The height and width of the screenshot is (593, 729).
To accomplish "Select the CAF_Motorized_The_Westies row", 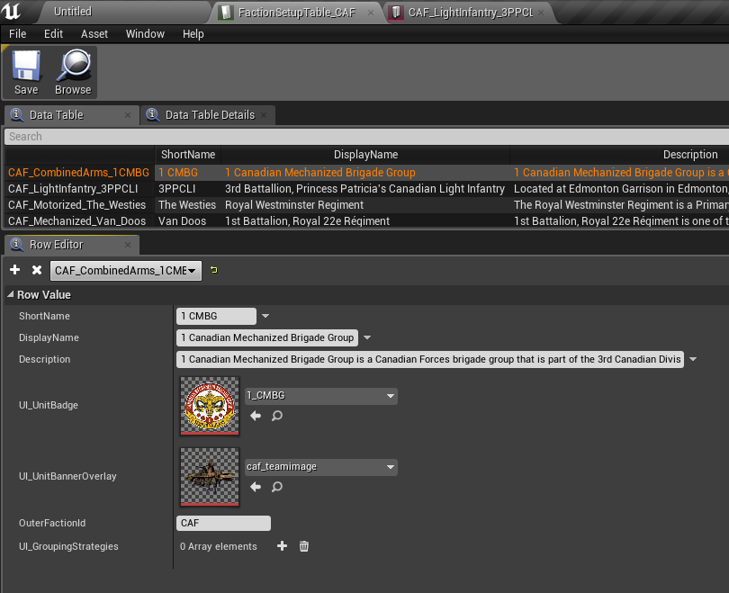I will tap(76, 205).
